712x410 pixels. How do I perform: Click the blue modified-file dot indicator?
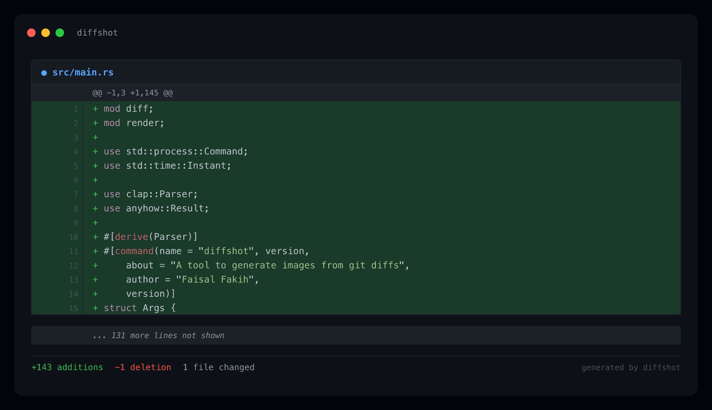click(44, 73)
